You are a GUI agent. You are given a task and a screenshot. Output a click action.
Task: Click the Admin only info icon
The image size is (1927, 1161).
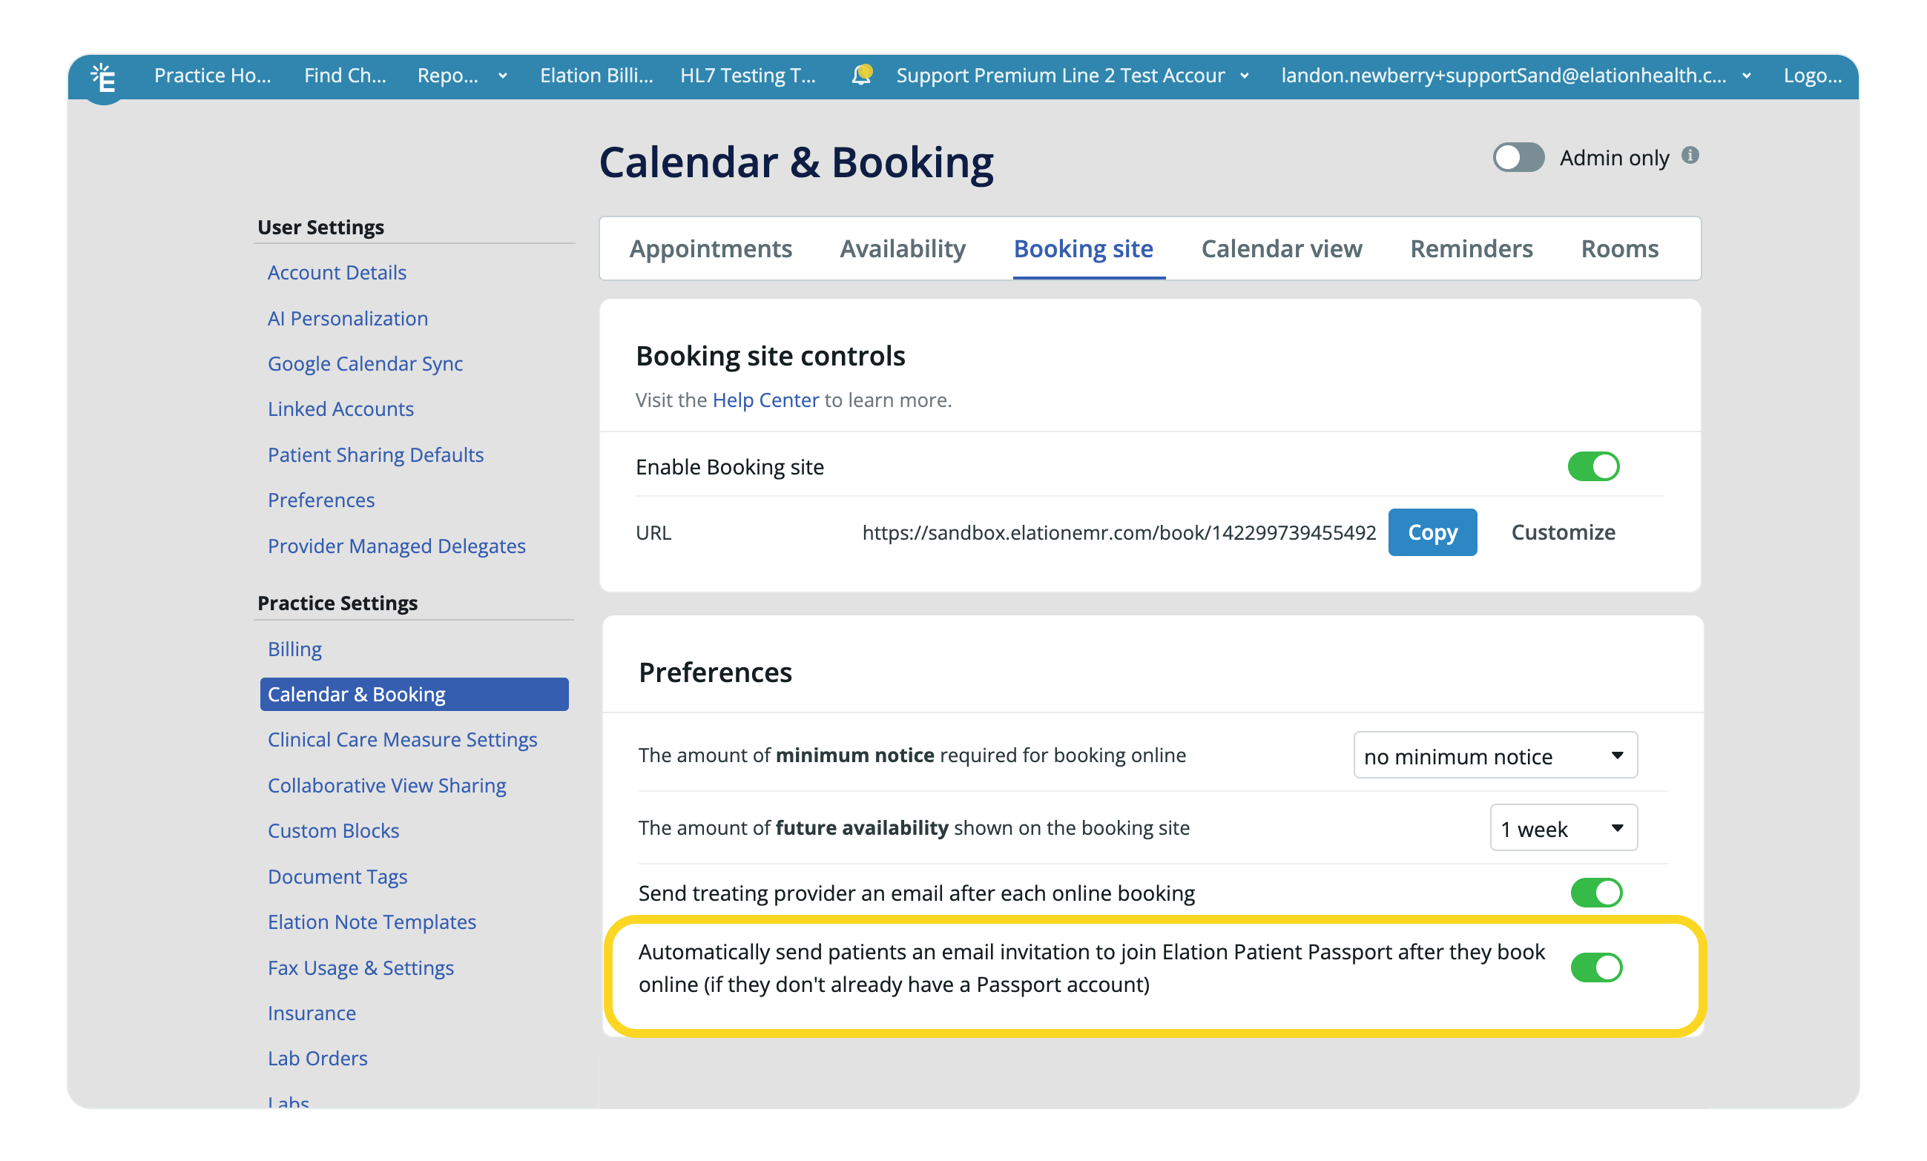click(1690, 156)
